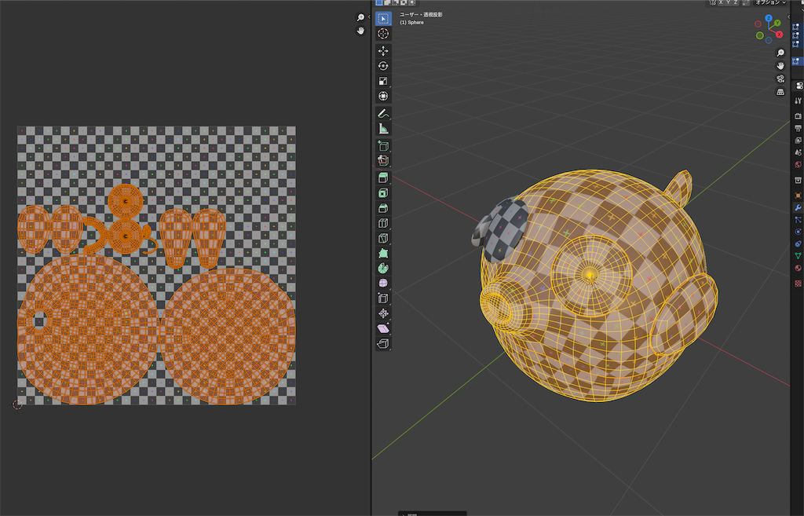Open the Texture properties checker tab
The image size is (804, 516).
coord(798,284)
